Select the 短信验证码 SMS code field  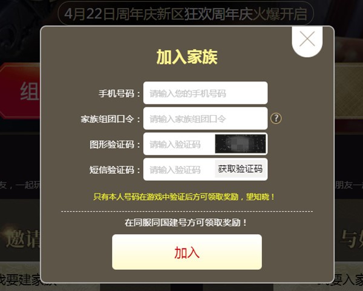(x=179, y=169)
